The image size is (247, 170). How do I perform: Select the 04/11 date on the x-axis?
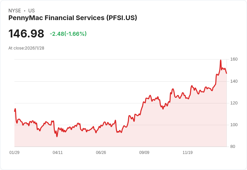[58, 153]
